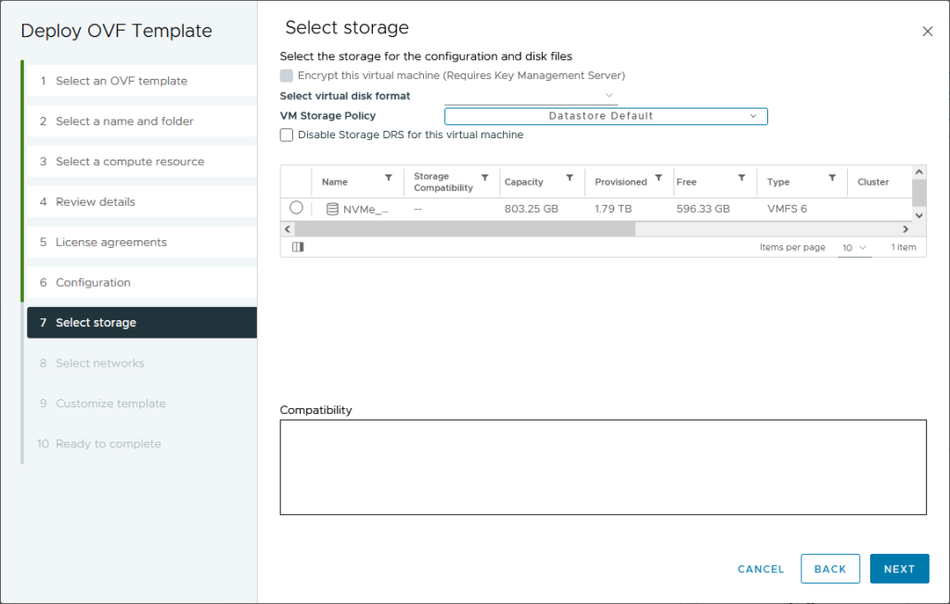
Task: Click the Cluster column header
Action: coord(873,182)
